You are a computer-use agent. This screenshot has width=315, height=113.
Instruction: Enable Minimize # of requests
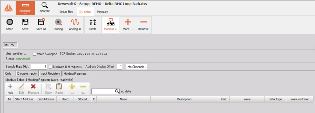pos(51,67)
